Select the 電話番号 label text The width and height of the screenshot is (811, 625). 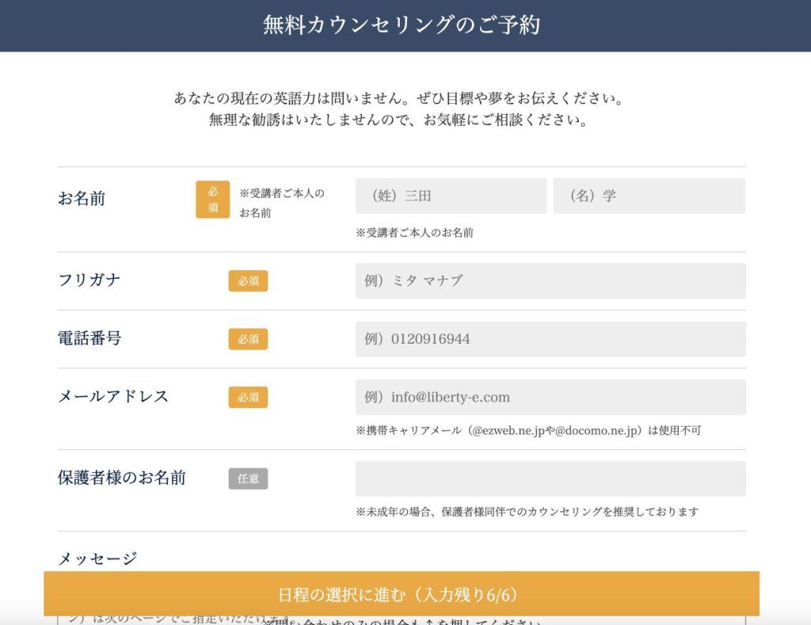coord(89,338)
